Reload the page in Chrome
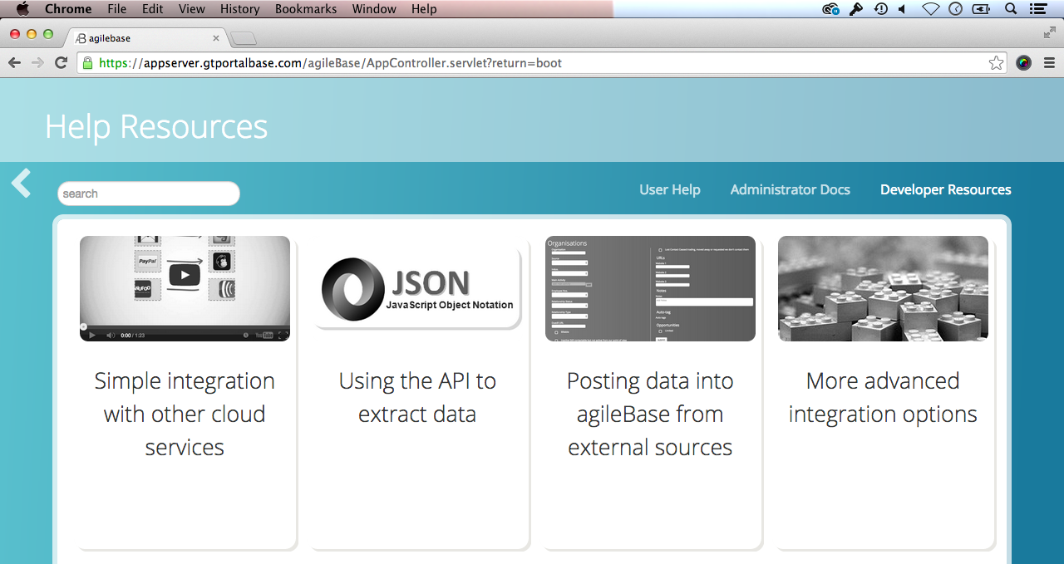The height and width of the screenshot is (564, 1064). pos(61,63)
